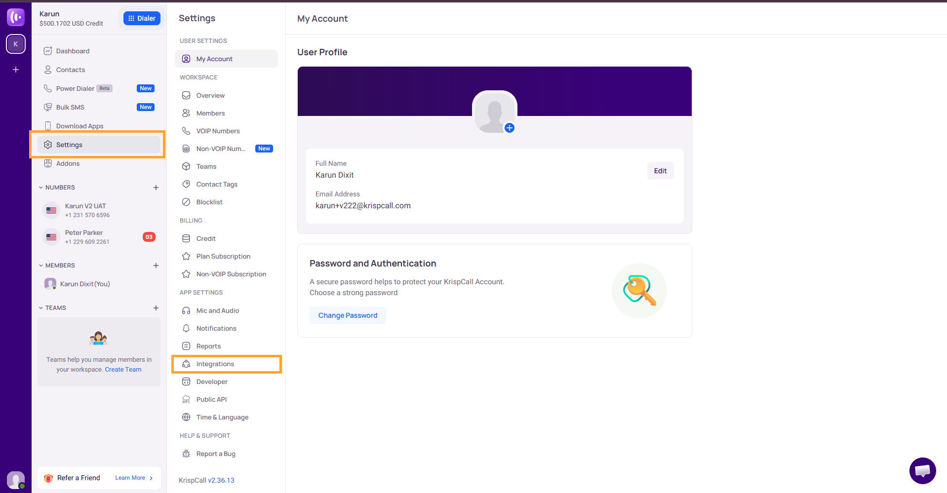This screenshot has width=947, height=493.
Task: Collapse the TEAMS section
Action: 41,308
